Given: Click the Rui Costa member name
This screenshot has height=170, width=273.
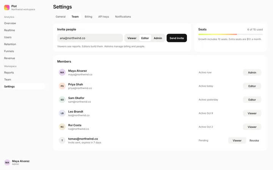Looking at the screenshot, I should (75, 125).
